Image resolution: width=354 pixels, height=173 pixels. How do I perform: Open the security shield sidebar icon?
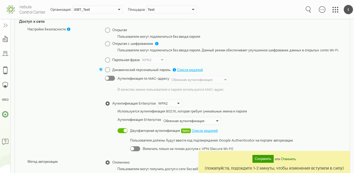coord(5,85)
